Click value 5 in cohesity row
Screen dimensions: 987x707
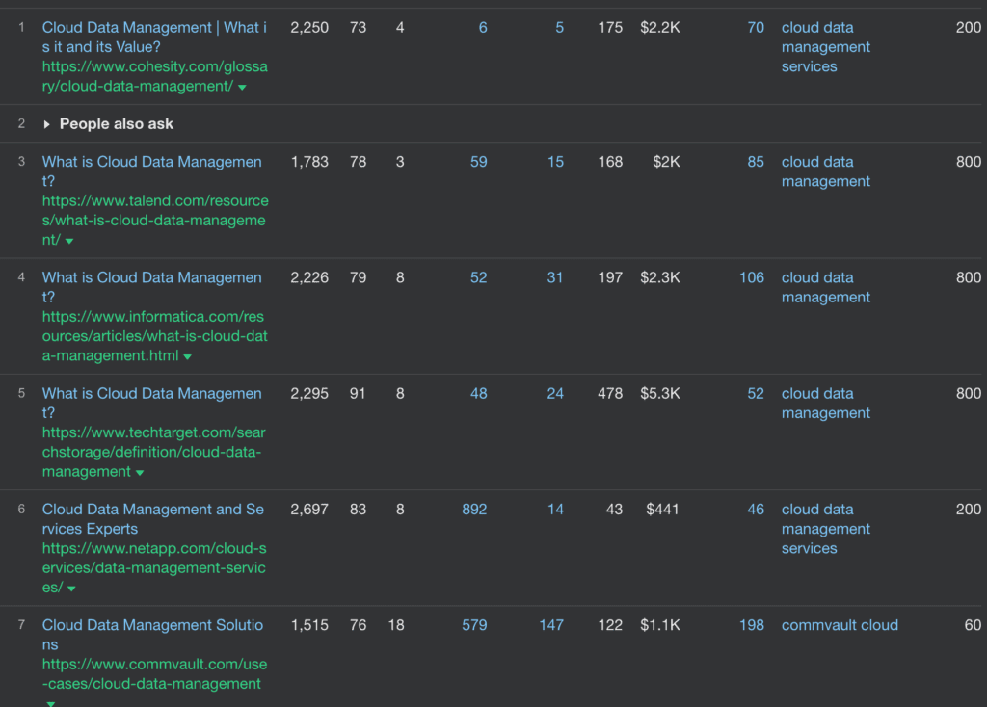tap(560, 28)
